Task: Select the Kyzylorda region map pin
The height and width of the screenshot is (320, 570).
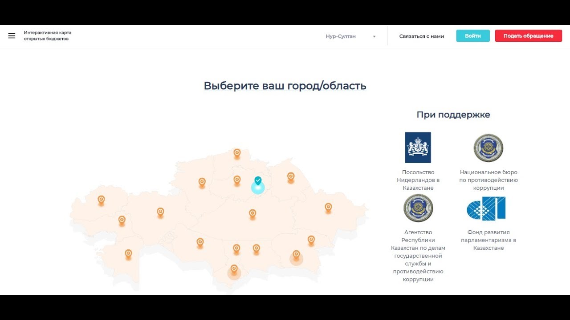Action: (x=200, y=243)
